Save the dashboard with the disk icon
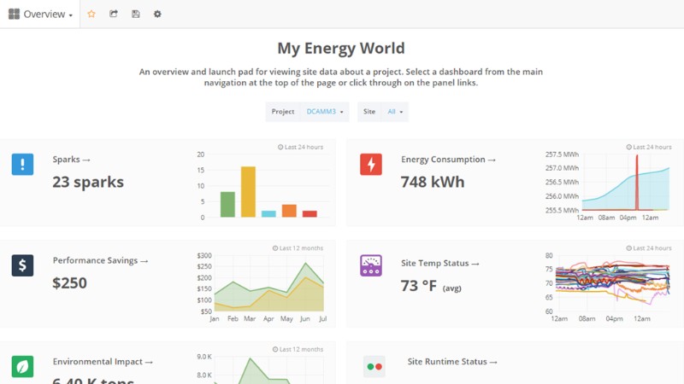The image size is (684, 384). 136,14
